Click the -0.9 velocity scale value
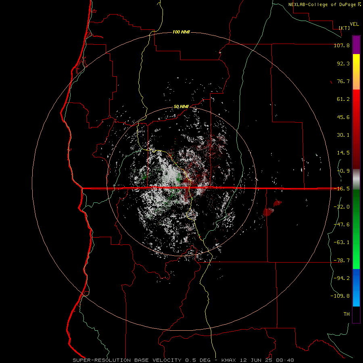Viewport: 363px width, 363px height. tap(343, 171)
